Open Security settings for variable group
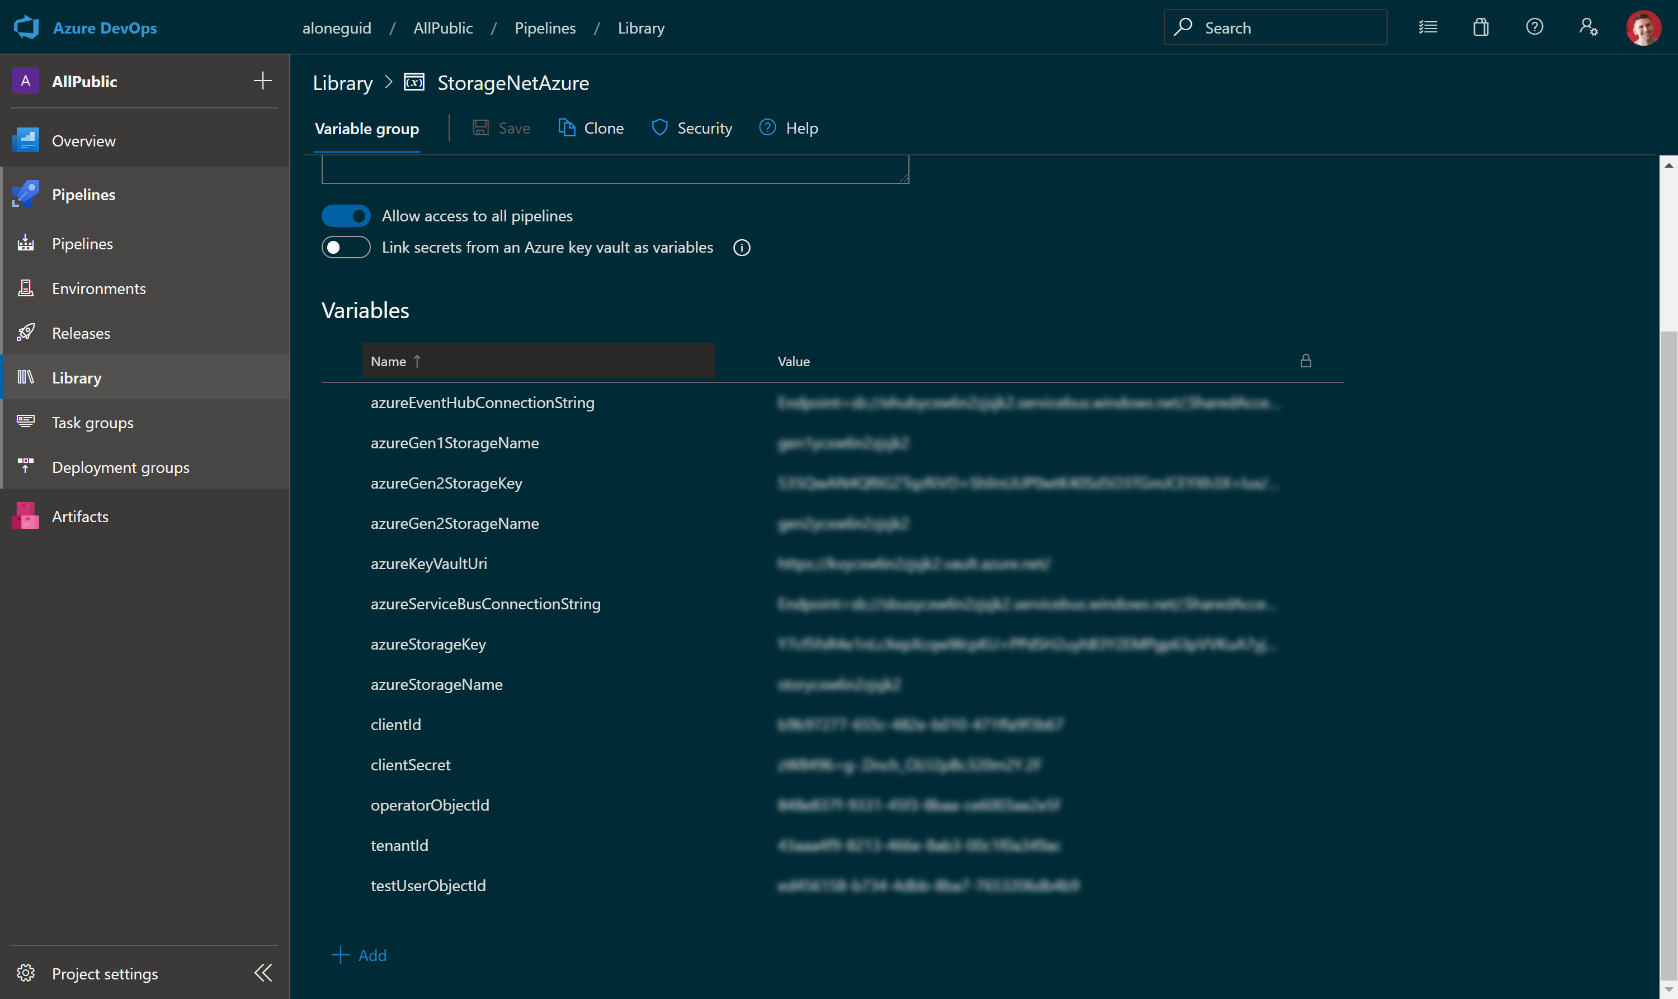This screenshot has width=1678, height=999. click(691, 128)
